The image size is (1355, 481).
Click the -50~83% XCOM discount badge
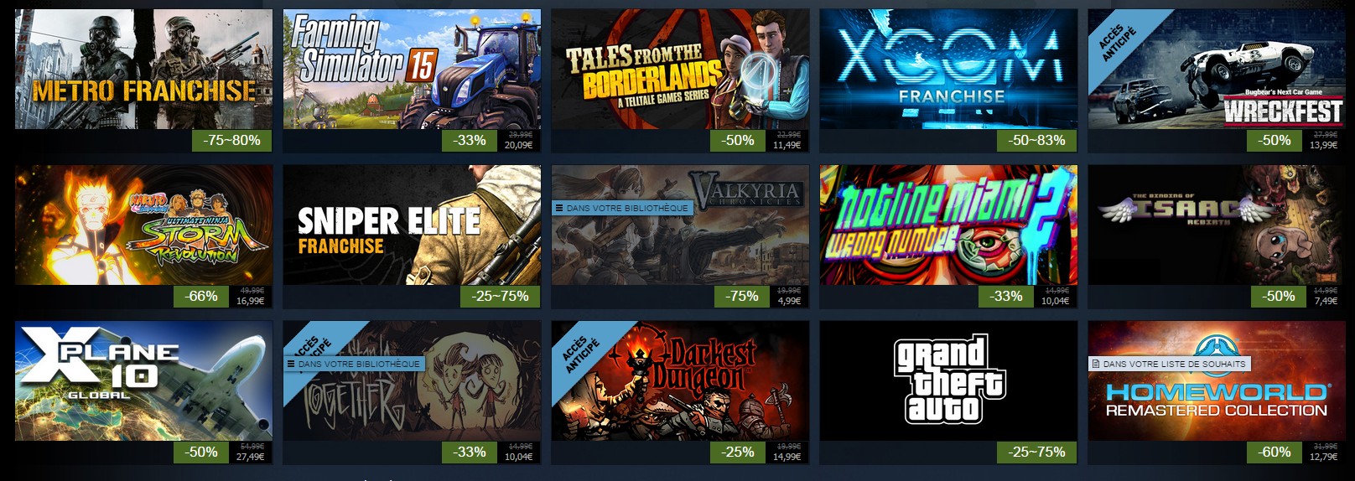coord(1036,140)
